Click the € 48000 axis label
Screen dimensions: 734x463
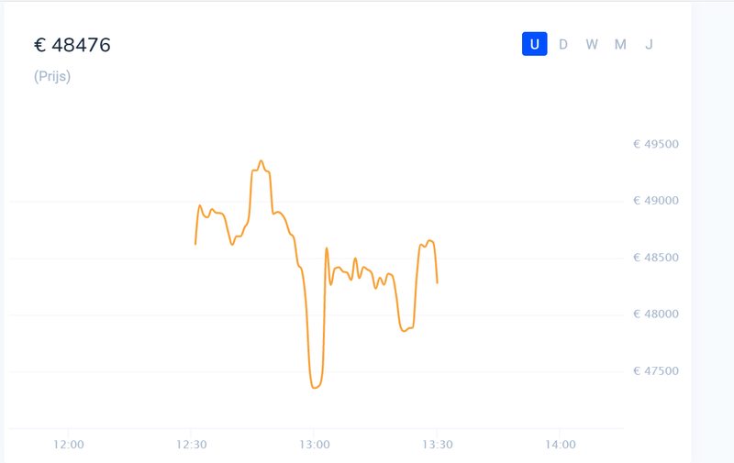click(656, 314)
